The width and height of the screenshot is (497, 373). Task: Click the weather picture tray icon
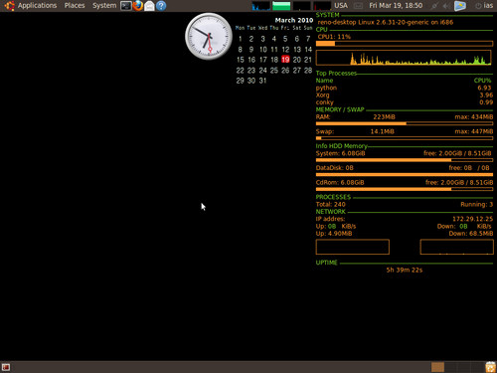[460, 6]
